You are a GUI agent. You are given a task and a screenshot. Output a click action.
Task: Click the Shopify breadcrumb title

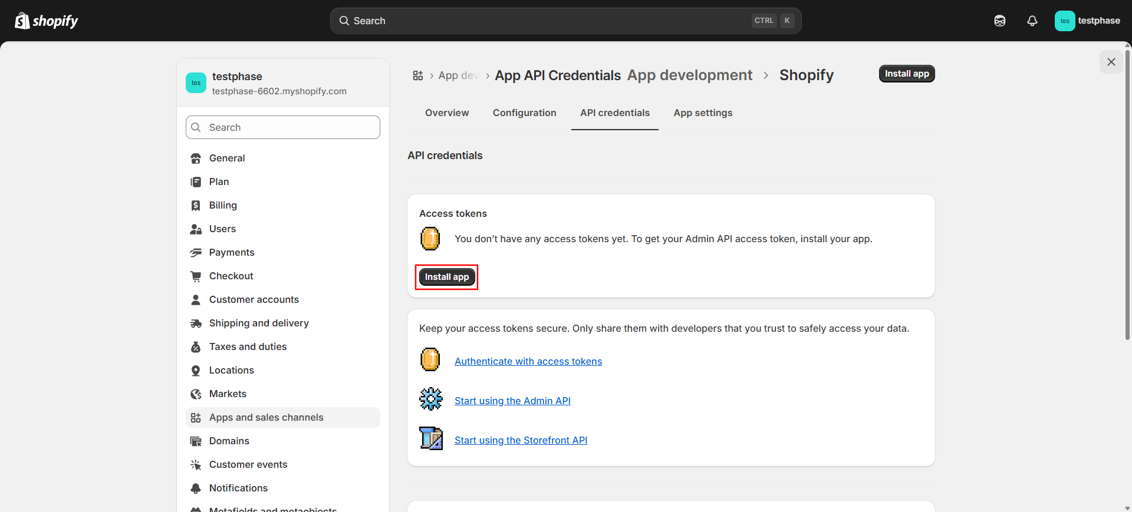[807, 75]
